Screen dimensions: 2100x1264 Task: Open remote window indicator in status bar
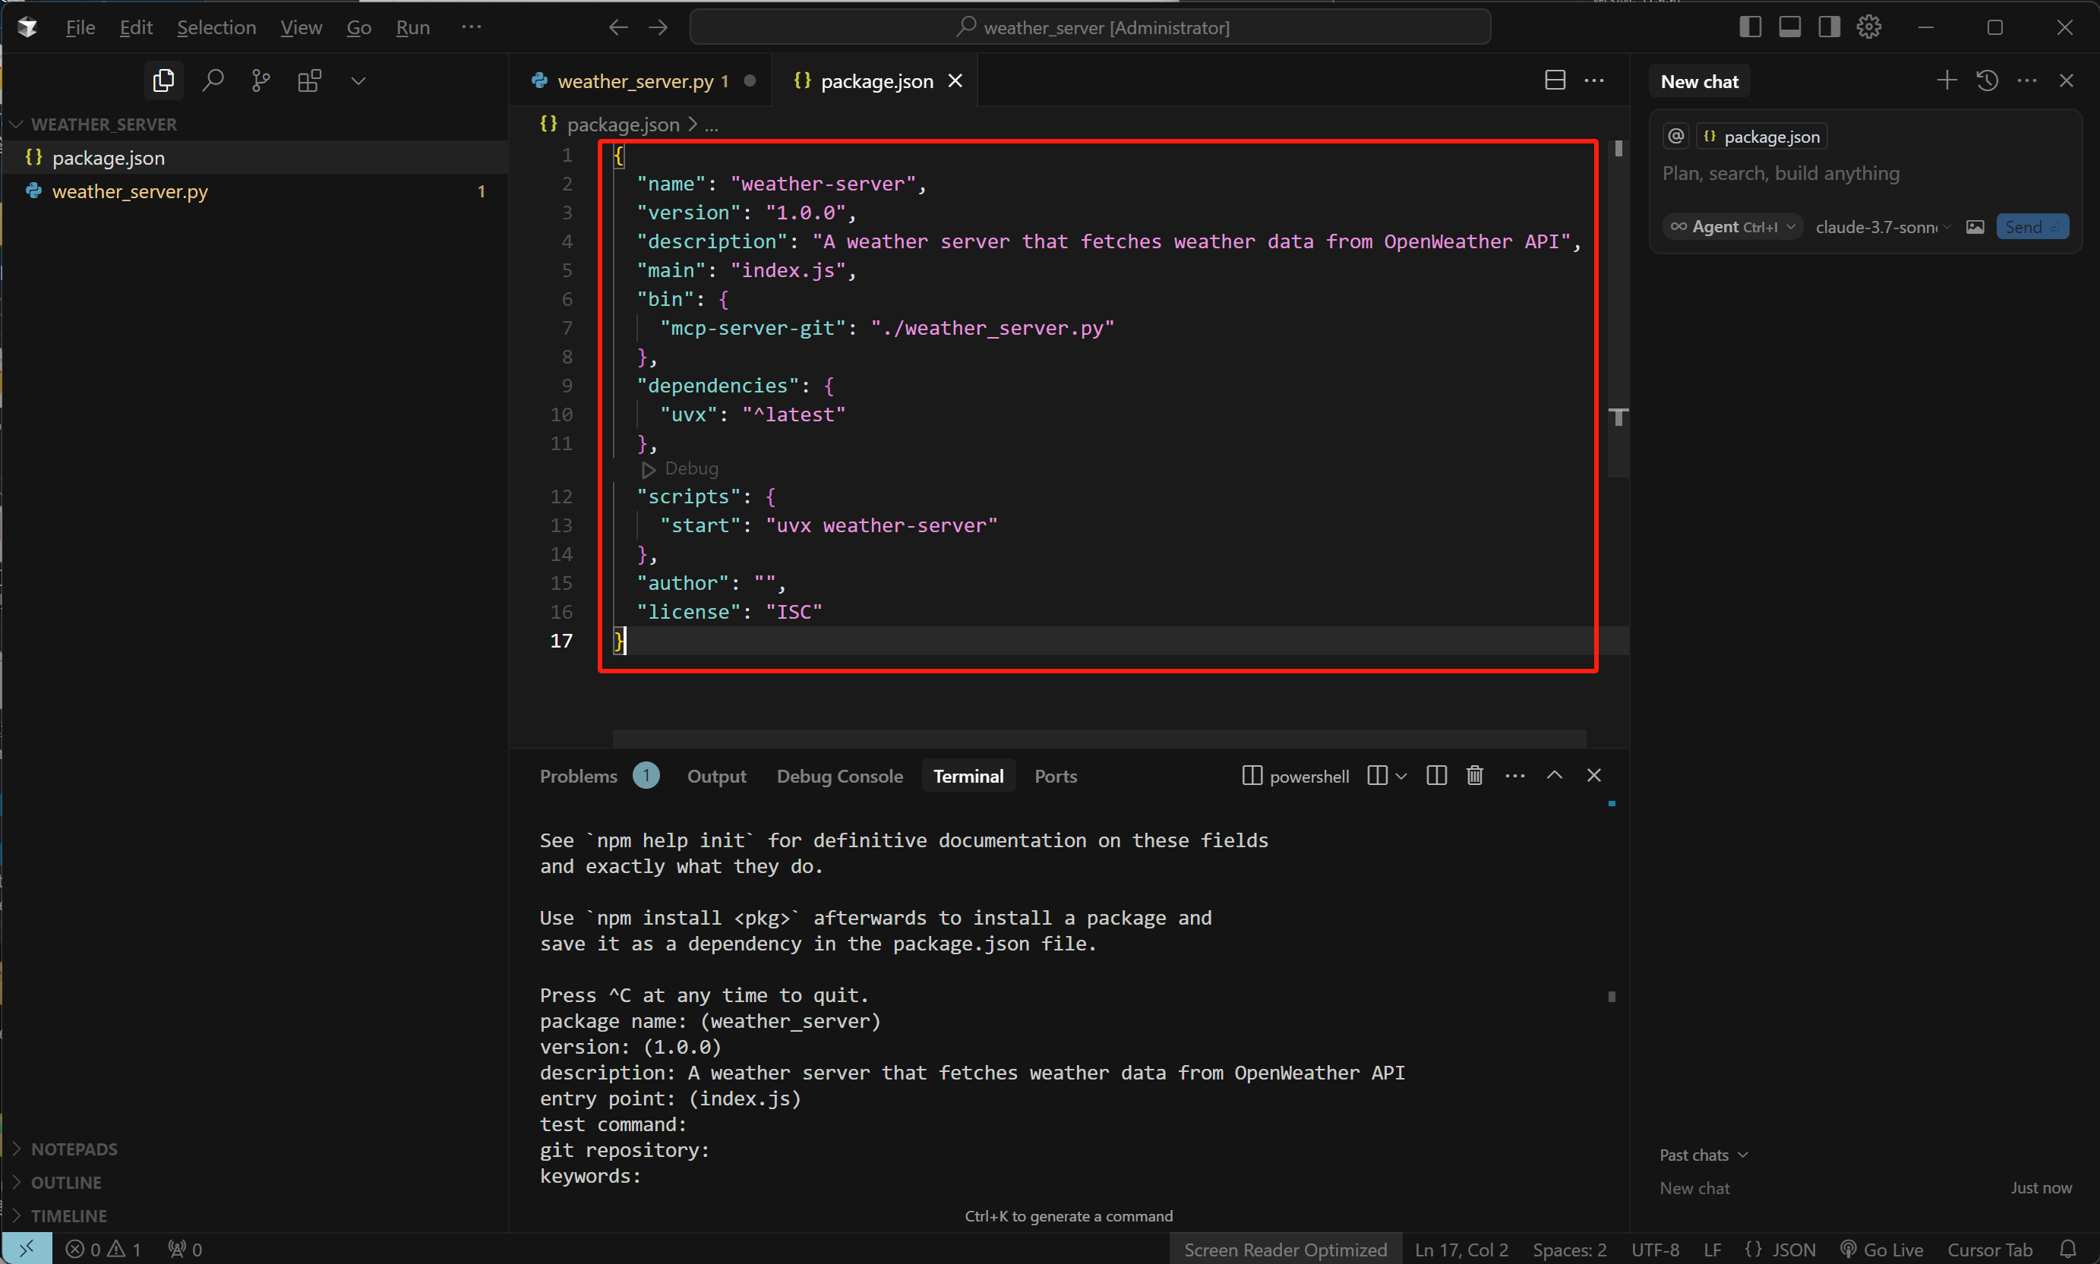[x=27, y=1249]
